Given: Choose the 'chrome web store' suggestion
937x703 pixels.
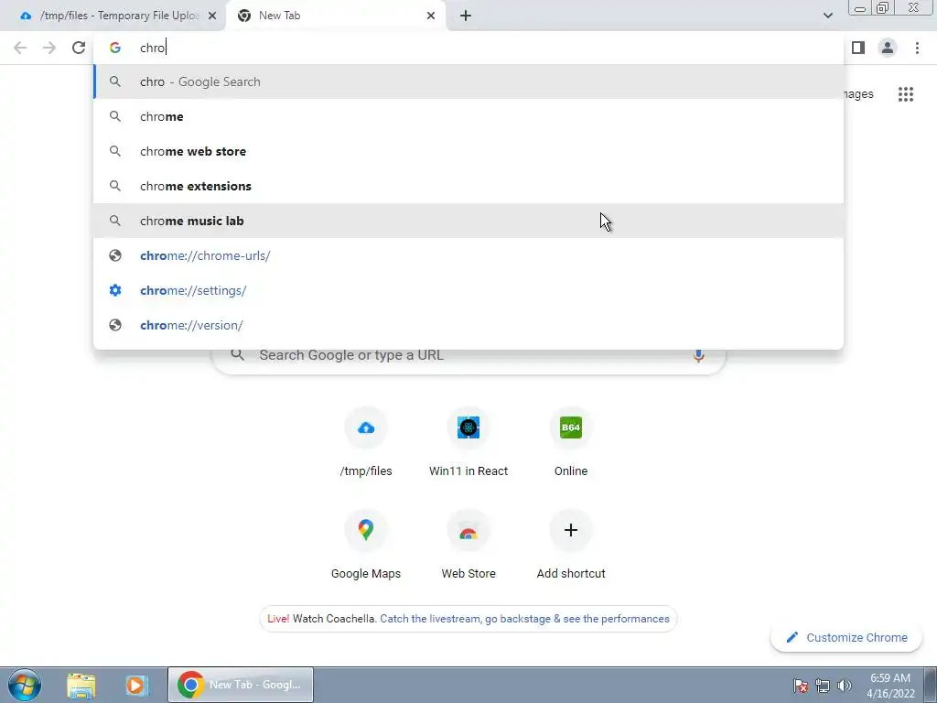Looking at the screenshot, I should coord(468,151).
